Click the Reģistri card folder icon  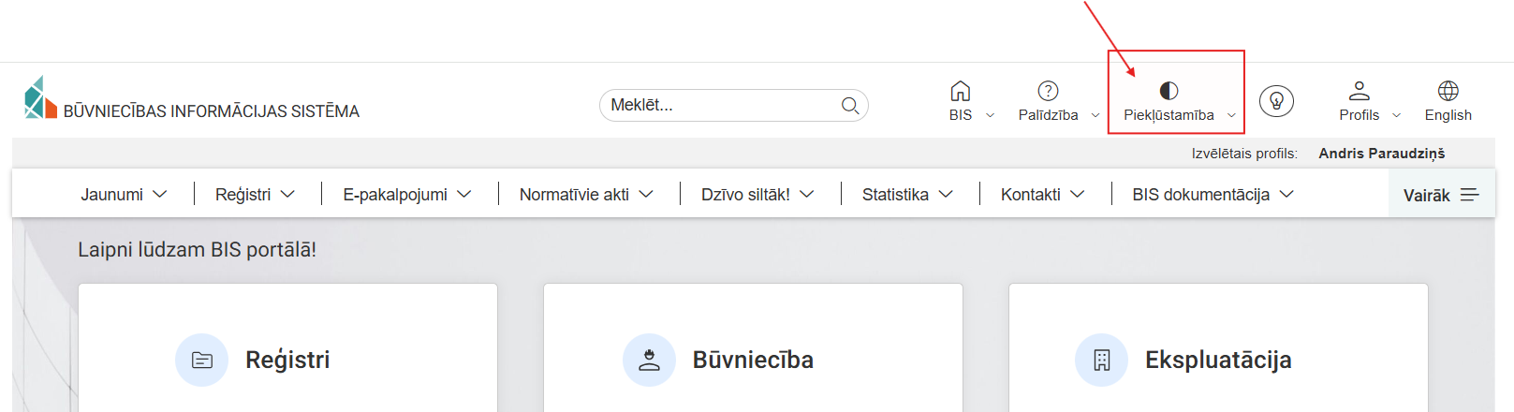click(x=202, y=360)
